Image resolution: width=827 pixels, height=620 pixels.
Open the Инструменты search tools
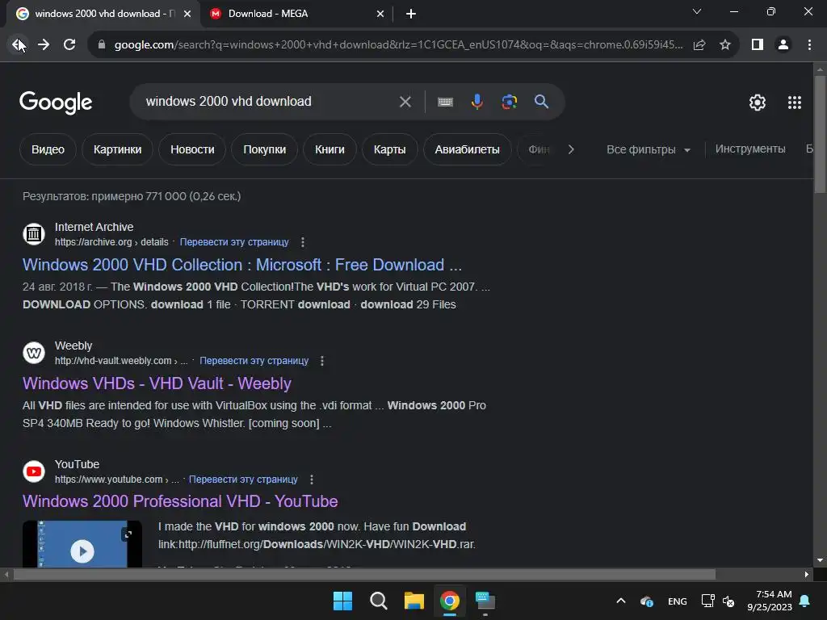point(750,149)
